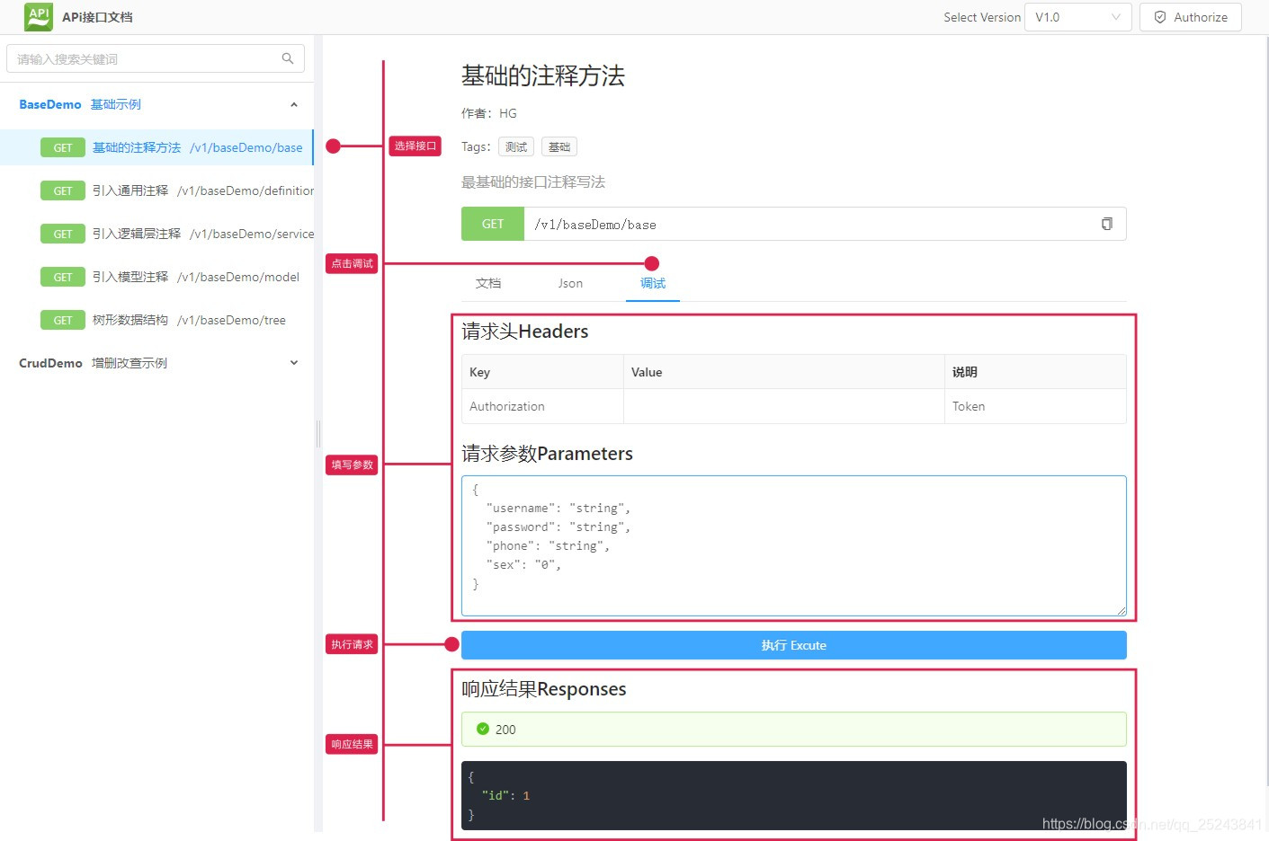Click the API logo icon top left
Viewport: 1269px width, 841px height.
37,16
